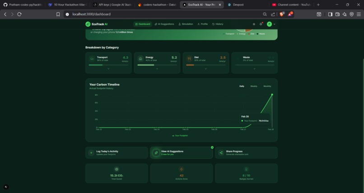364x193 pixels.
Task: Click the Log Today's Activity button
Action: [x=117, y=153]
